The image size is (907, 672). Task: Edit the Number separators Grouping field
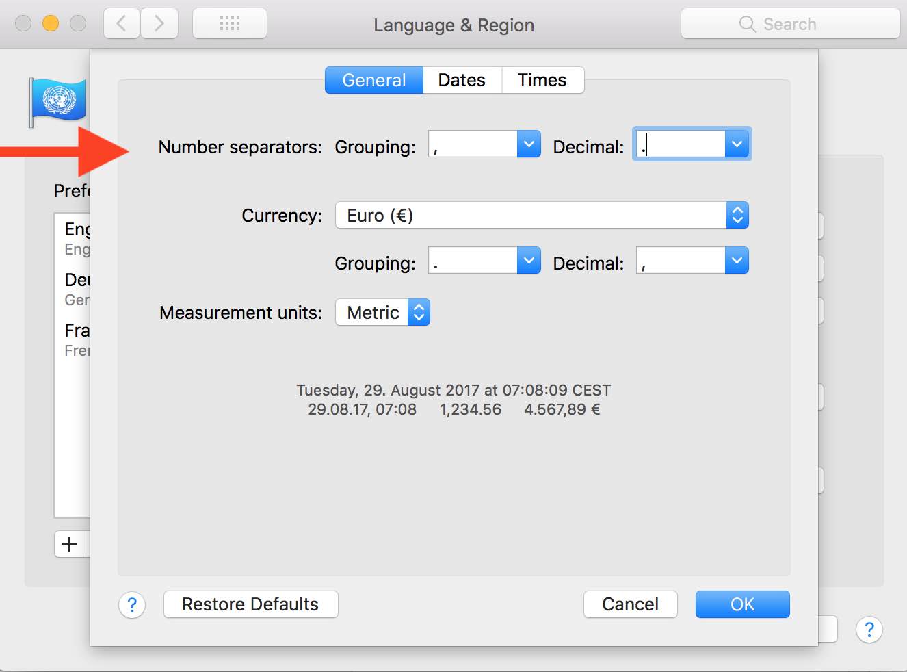[x=473, y=144]
